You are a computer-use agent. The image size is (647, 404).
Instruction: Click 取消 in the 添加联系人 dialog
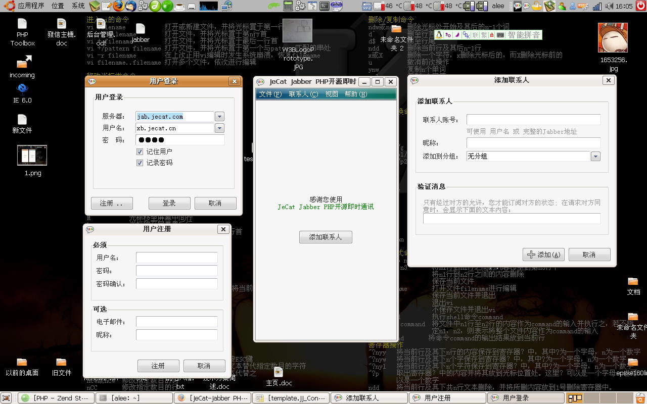tap(589, 255)
